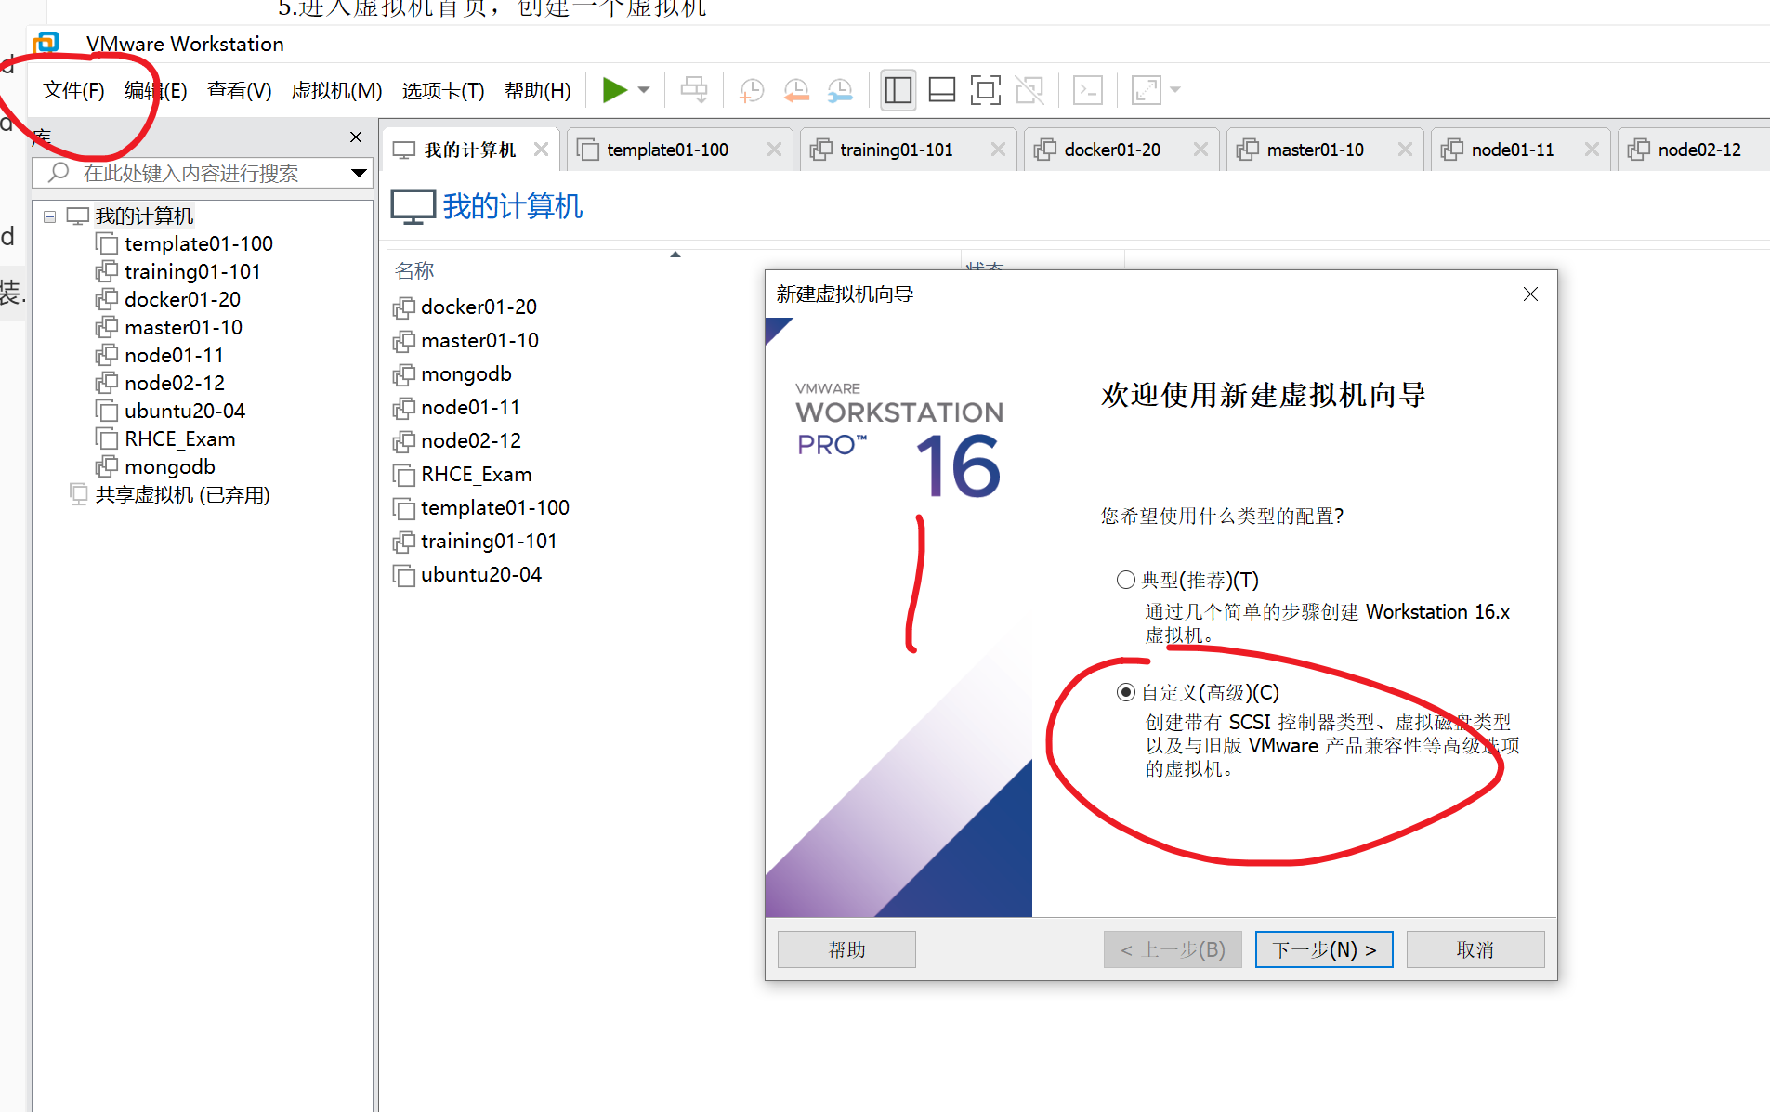
Task: Click the full screen mode icon
Action: coord(986,90)
